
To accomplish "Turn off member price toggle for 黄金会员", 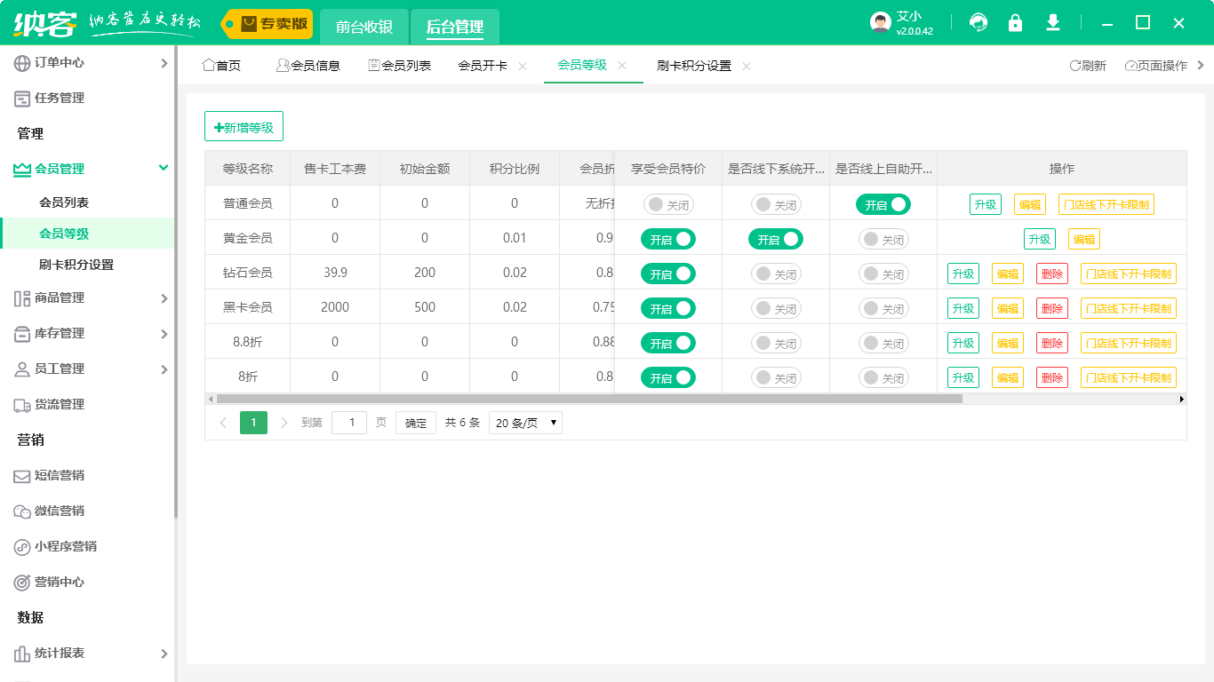I will click(668, 239).
